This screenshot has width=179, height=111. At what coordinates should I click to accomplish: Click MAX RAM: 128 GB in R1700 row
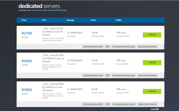pyautogui.click(x=98, y=36)
